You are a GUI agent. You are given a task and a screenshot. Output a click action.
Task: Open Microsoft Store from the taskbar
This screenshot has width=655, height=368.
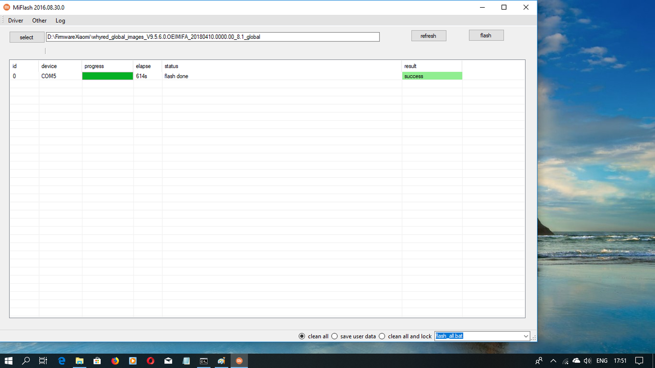(x=97, y=361)
